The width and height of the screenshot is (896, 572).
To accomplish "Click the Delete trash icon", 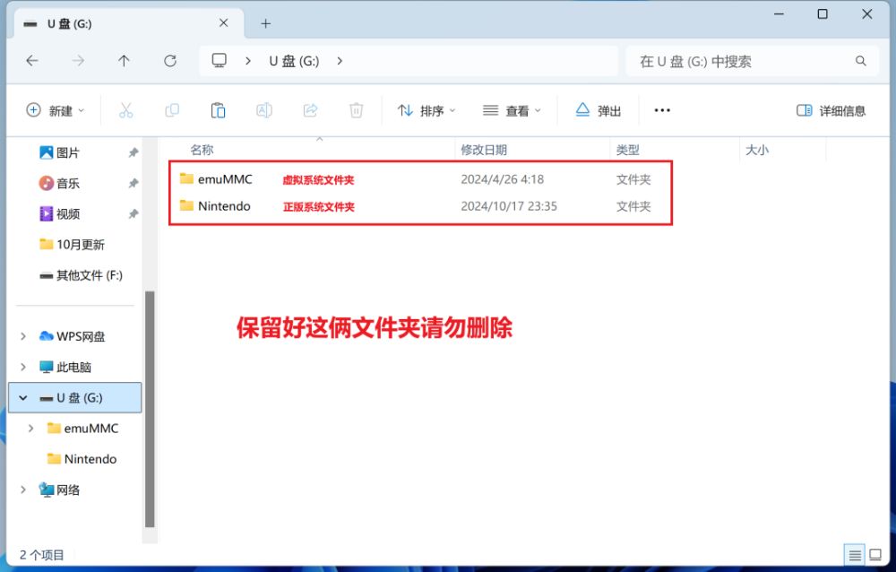I will point(356,109).
